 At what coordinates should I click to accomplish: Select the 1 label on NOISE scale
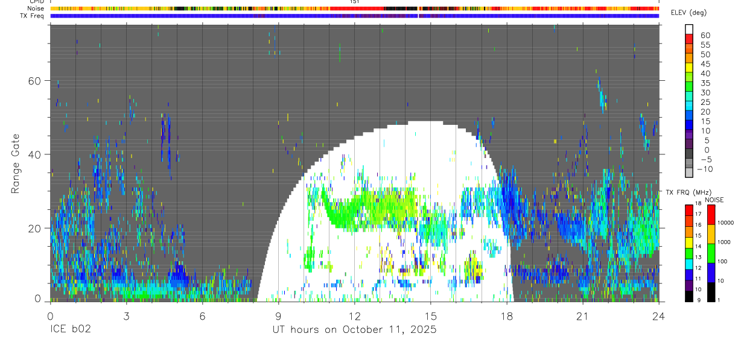pyautogui.click(x=720, y=300)
